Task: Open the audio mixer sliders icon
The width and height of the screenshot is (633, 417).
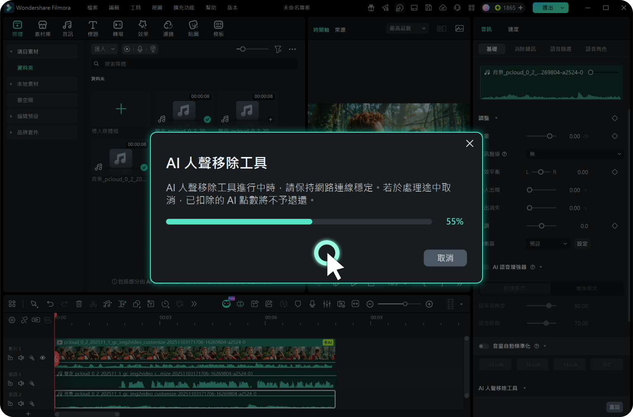Action: [327, 304]
